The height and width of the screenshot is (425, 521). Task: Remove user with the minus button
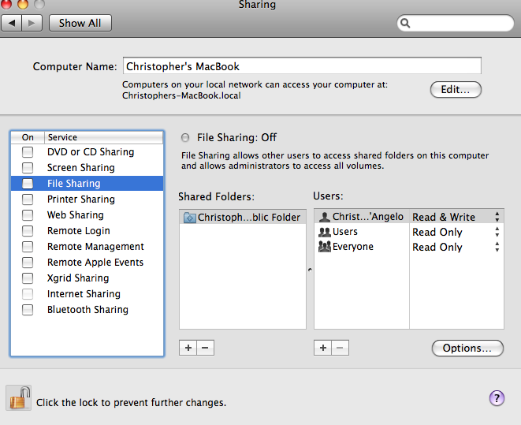point(340,348)
